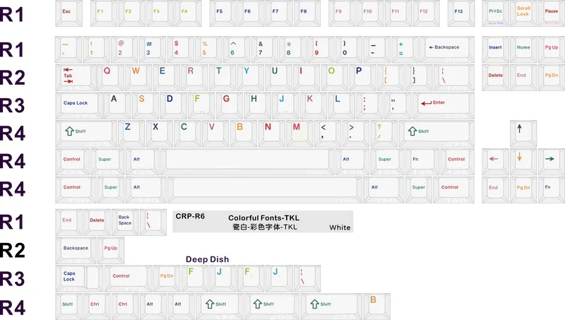Click the D keycap
Screen dimensions: 565x320
pyautogui.click(x=174, y=105)
